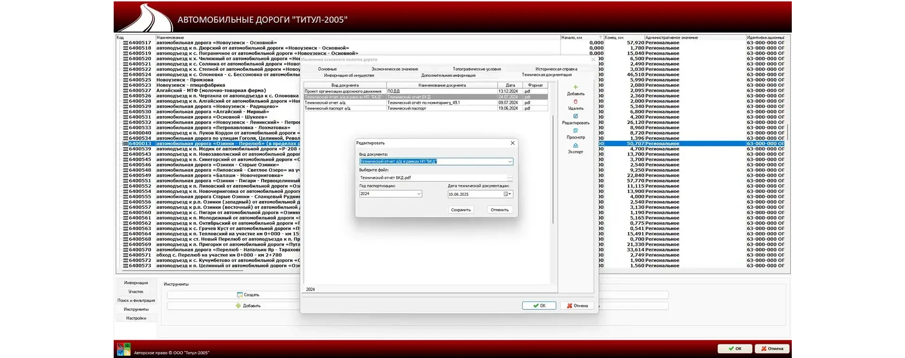Click the Создать button in Инструменты panel
This screenshot has height=358, width=905.
point(248,295)
